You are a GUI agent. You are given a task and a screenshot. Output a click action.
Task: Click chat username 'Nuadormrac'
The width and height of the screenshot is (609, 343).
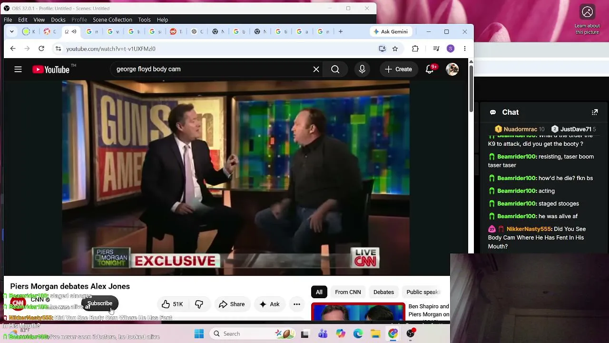point(521,129)
